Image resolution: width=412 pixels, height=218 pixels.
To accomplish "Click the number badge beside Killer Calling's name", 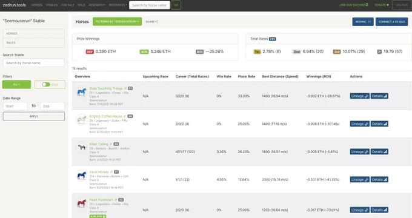I will (116, 144).
